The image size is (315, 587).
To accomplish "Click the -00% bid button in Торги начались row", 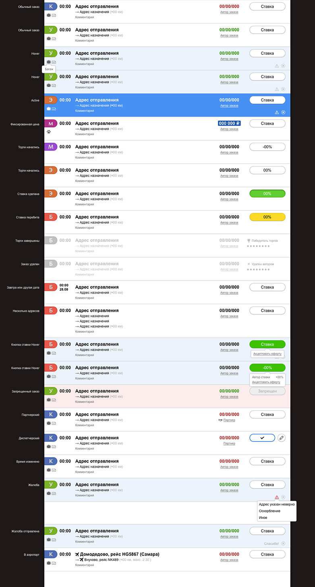I will tap(267, 147).
